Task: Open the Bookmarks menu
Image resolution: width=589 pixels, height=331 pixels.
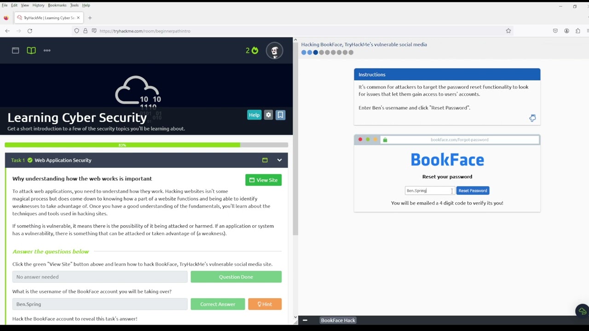Action: (57, 5)
